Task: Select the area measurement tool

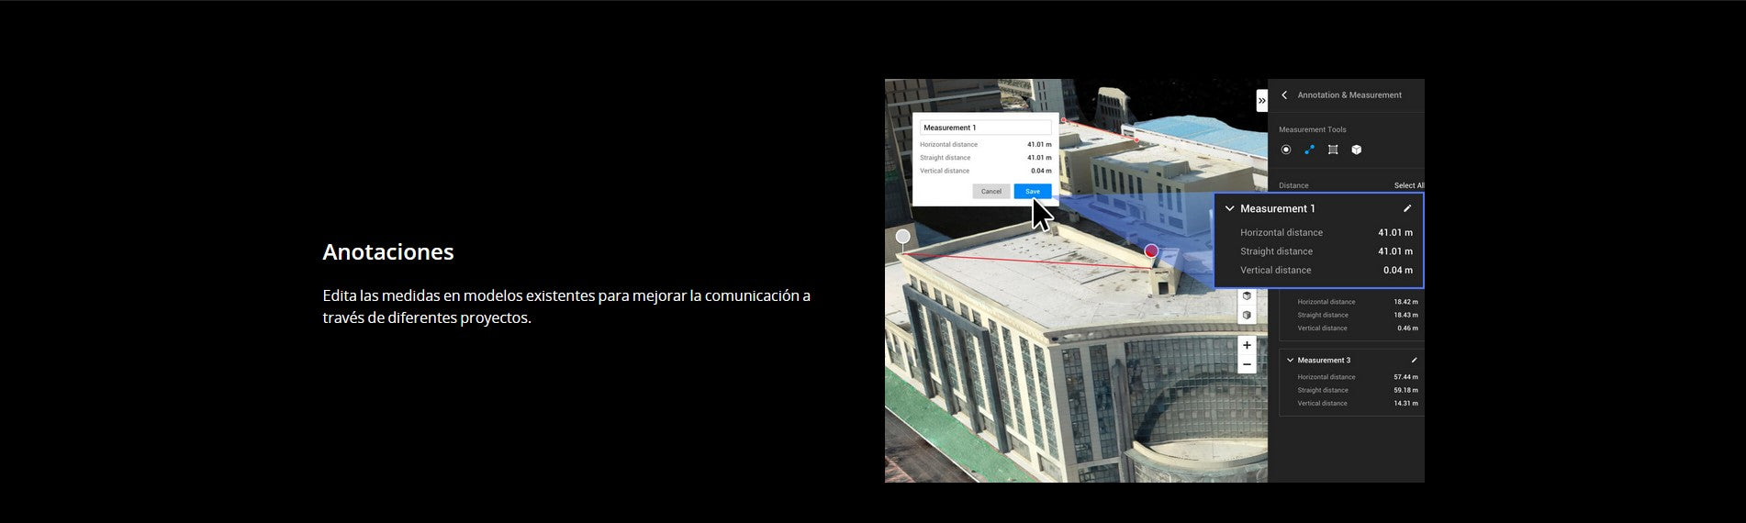Action: point(1333,150)
